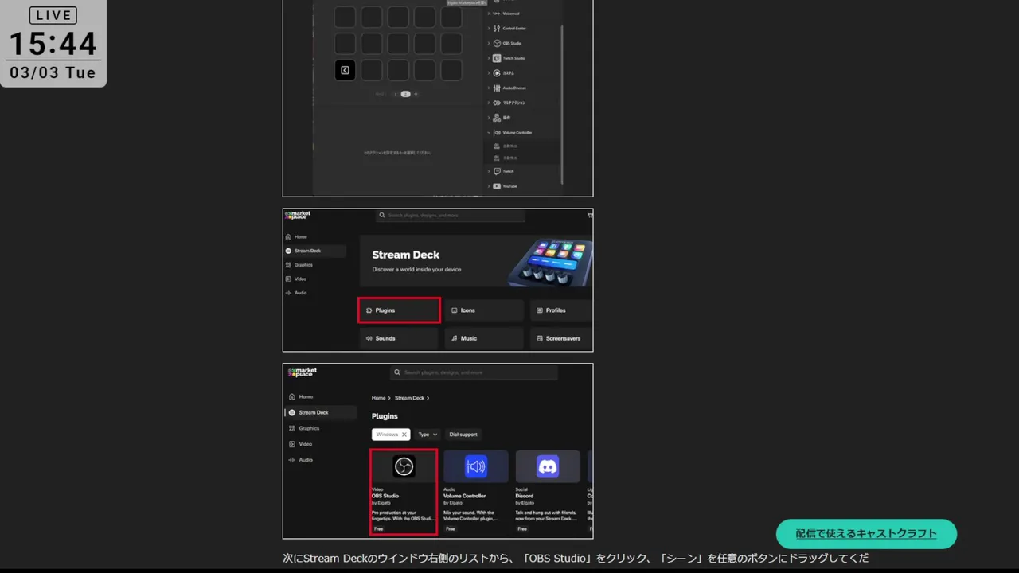Click the マルチアクション icon

[497, 103]
